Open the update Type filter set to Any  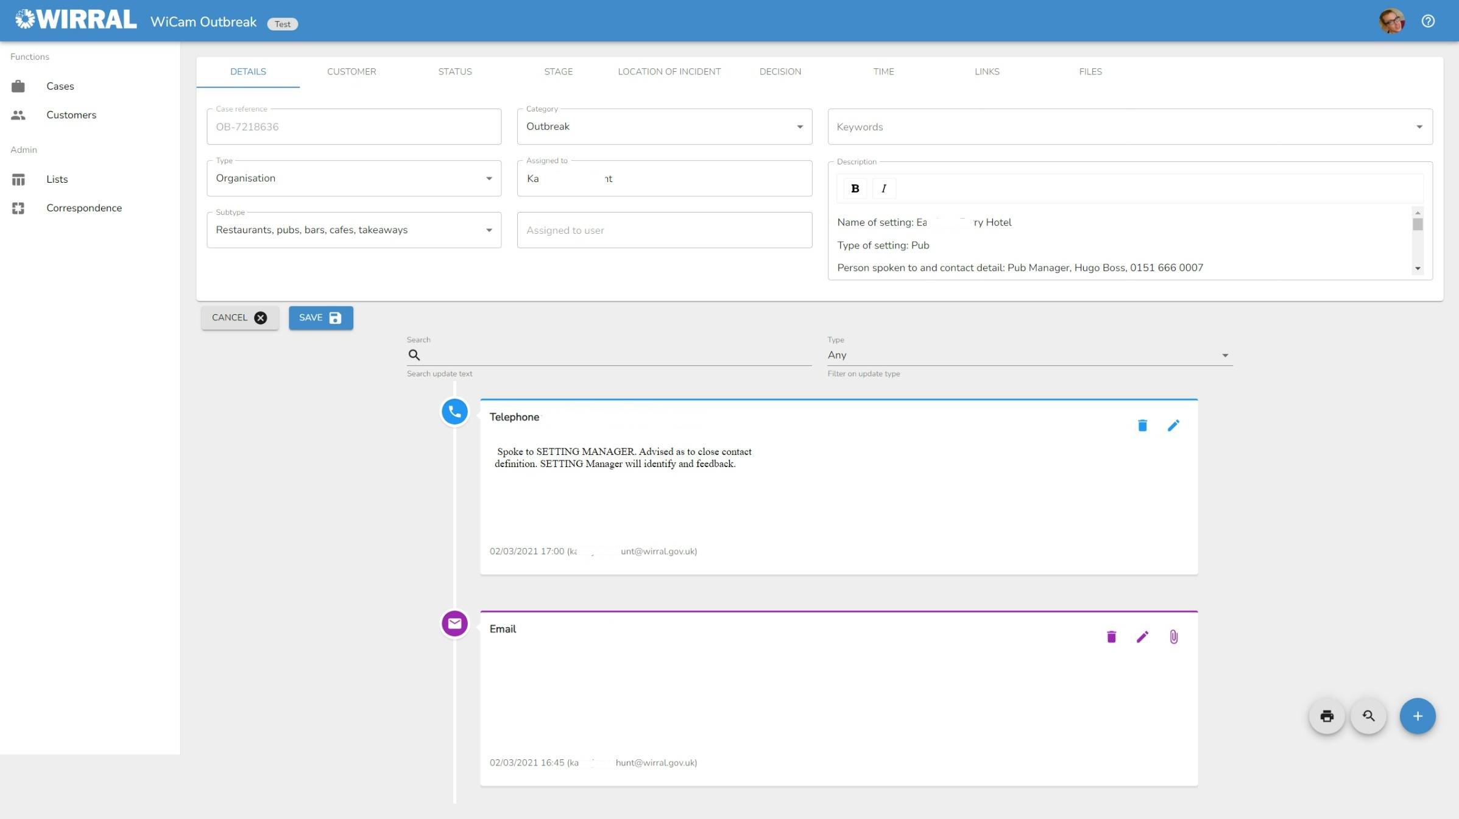coord(1030,355)
